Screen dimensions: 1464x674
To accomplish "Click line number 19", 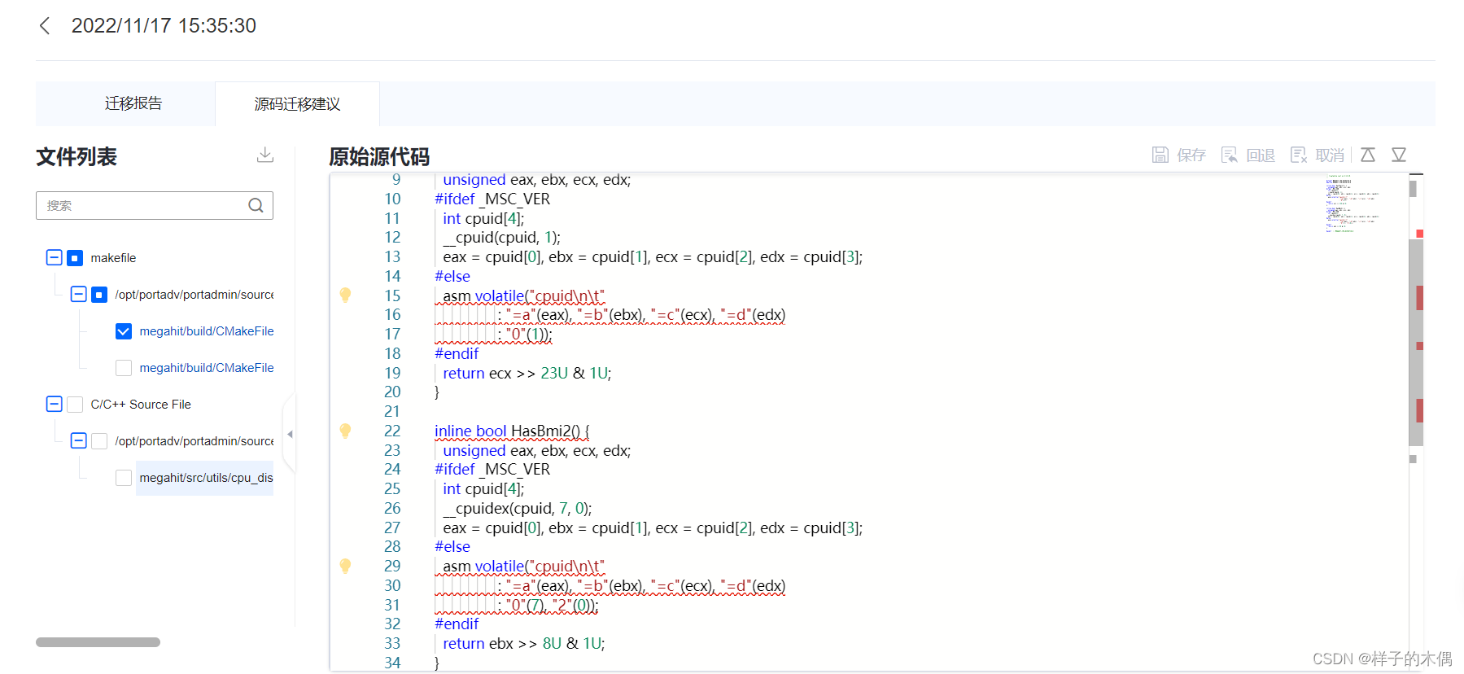I will [x=392, y=373].
